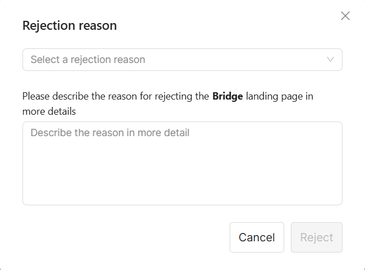Click the bold 'Bridge' landing page name
The height and width of the screenshot is (270, 365).
pos(227,96)
